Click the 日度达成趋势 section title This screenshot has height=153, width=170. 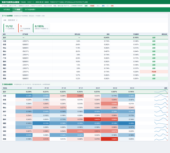[8, 84]
